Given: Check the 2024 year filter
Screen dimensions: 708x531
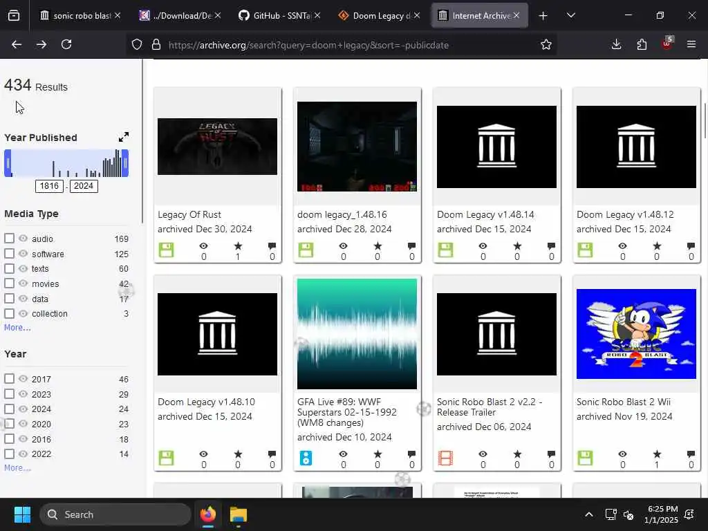Looking at the screenshot, I should pyautogui.click(x=9, y=409).
